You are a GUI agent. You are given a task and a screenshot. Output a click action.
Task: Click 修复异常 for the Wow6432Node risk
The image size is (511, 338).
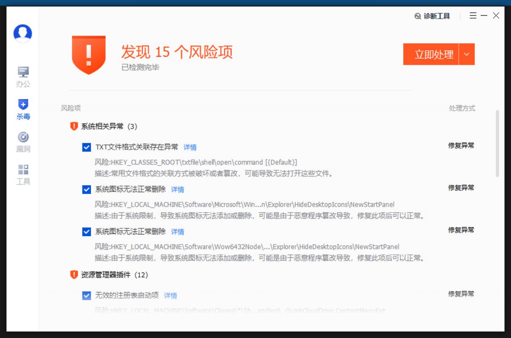click(461, 230)
